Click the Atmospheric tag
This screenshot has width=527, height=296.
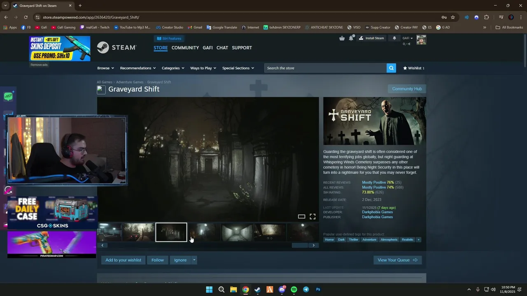point(389,240)
